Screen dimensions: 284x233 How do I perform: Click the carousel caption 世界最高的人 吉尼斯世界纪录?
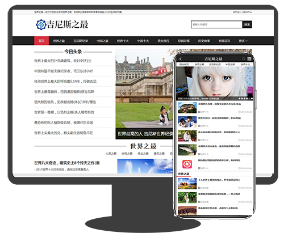point(145,134)
